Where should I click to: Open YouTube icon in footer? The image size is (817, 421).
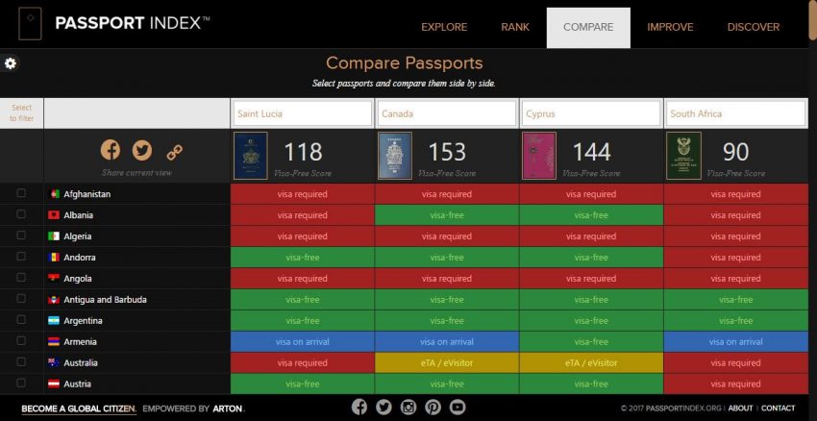pos(458,407)
